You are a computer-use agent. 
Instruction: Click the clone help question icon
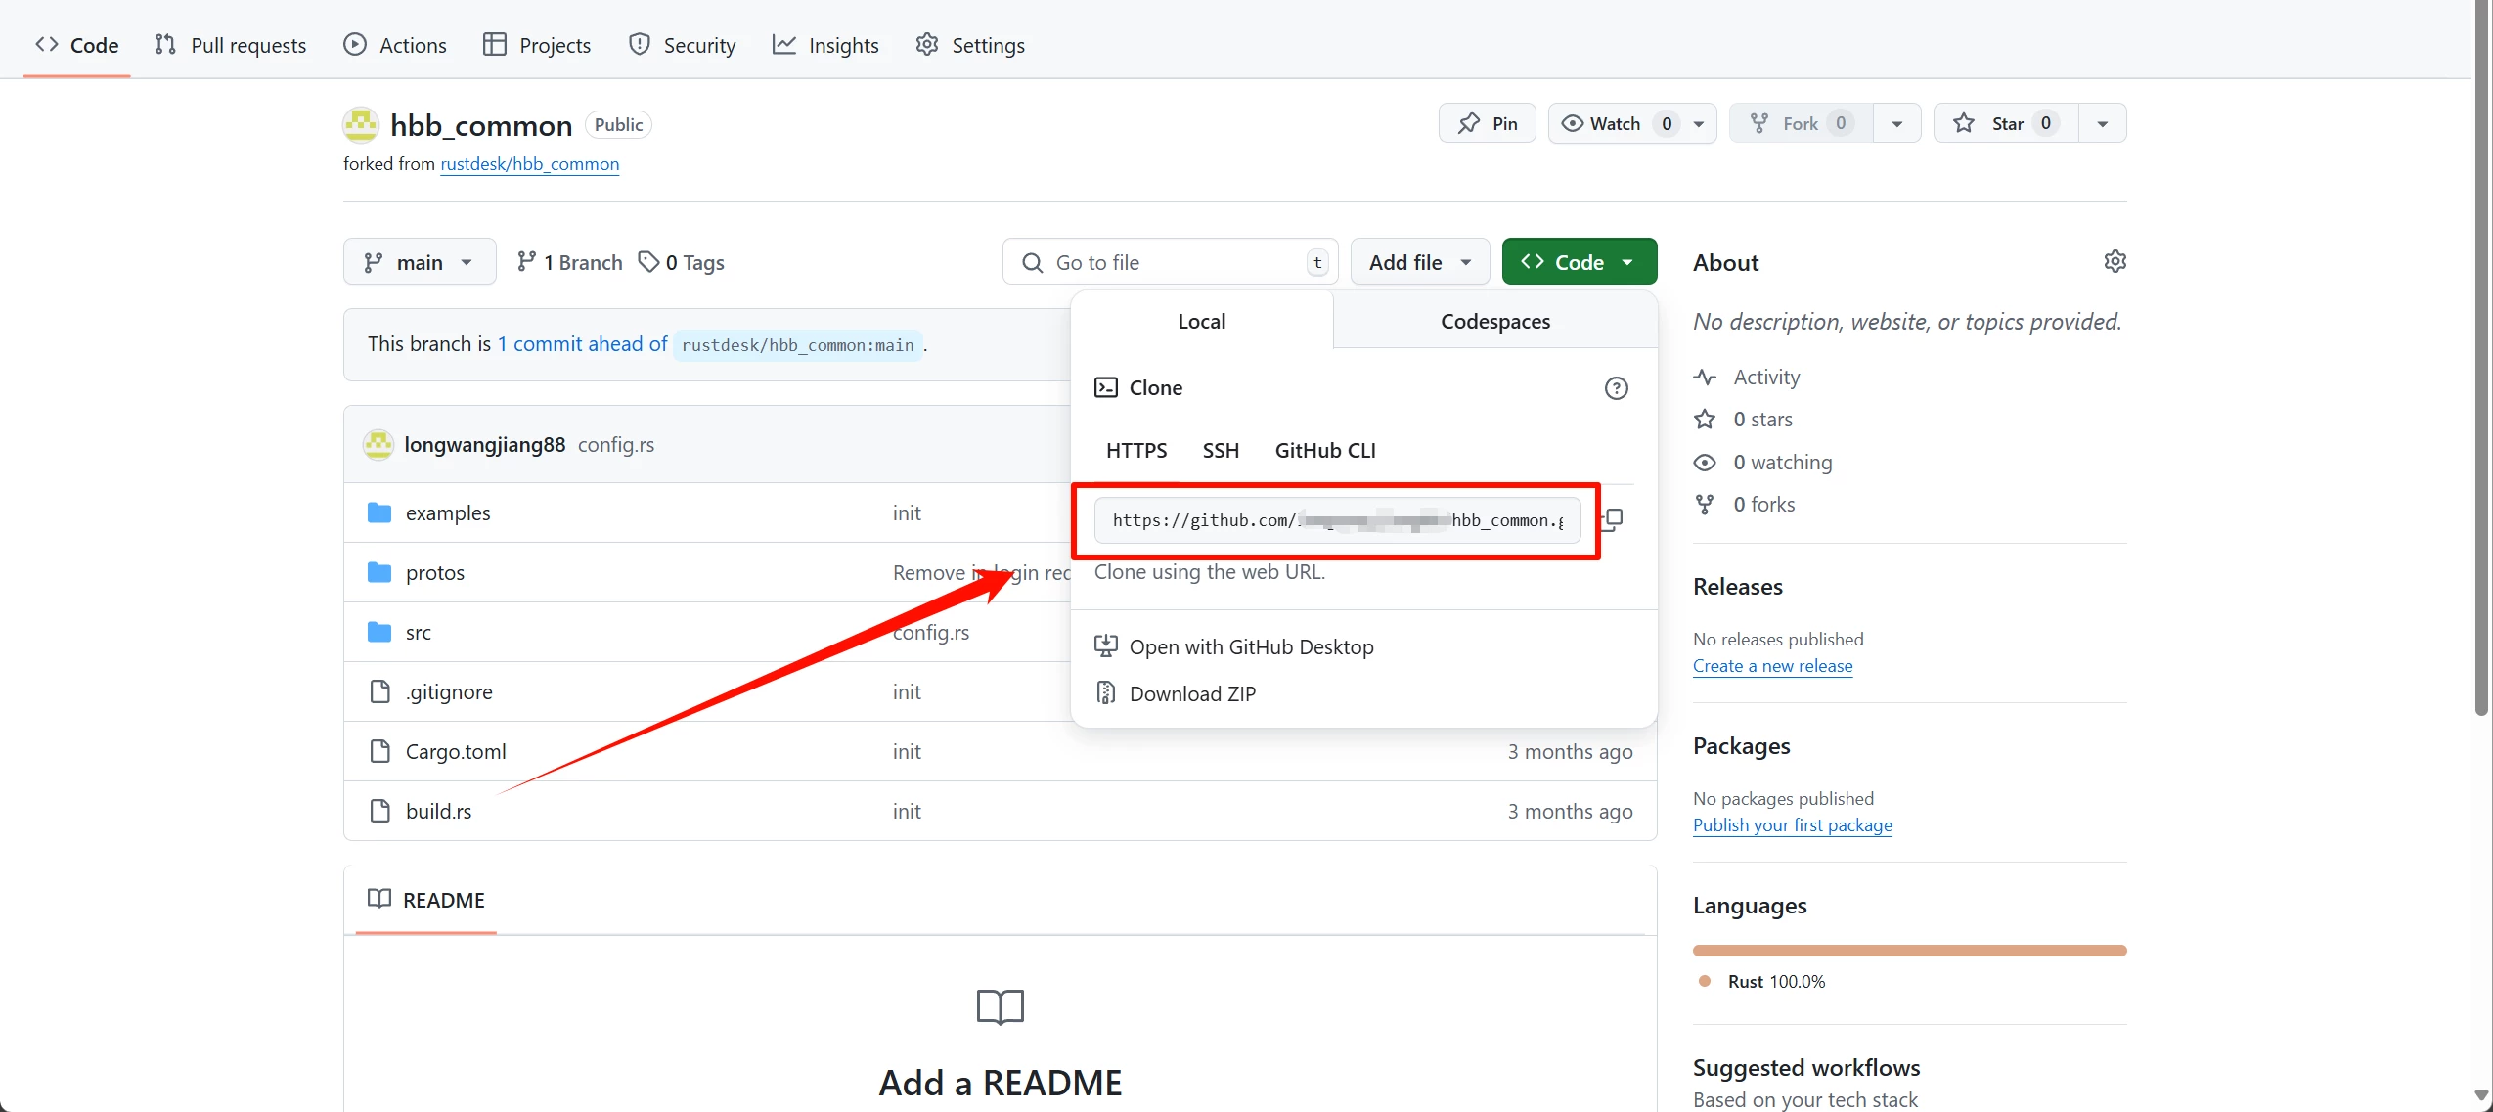click(1616, 388)
